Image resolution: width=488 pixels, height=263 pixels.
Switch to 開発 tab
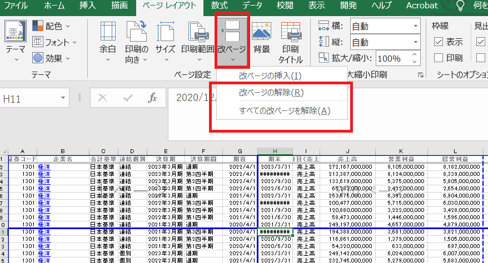click(348, 6)
